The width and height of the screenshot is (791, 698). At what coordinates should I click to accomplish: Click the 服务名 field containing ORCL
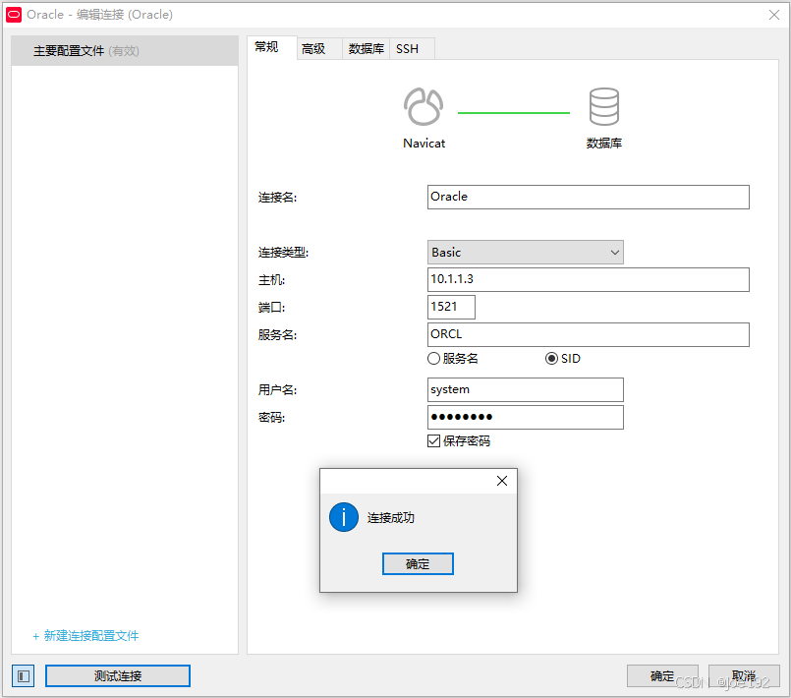[x=589, y=334]
